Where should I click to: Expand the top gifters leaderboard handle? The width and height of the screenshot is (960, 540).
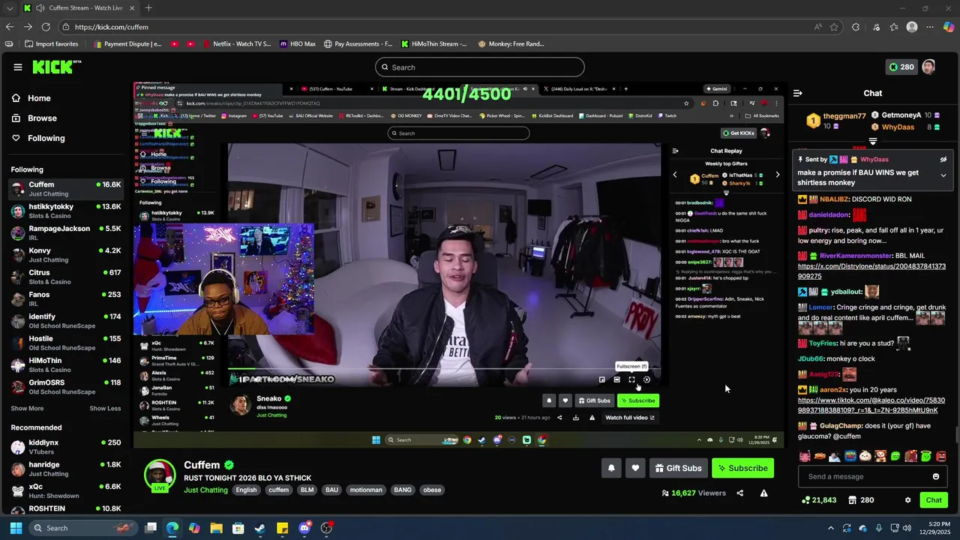coord(873,141)
